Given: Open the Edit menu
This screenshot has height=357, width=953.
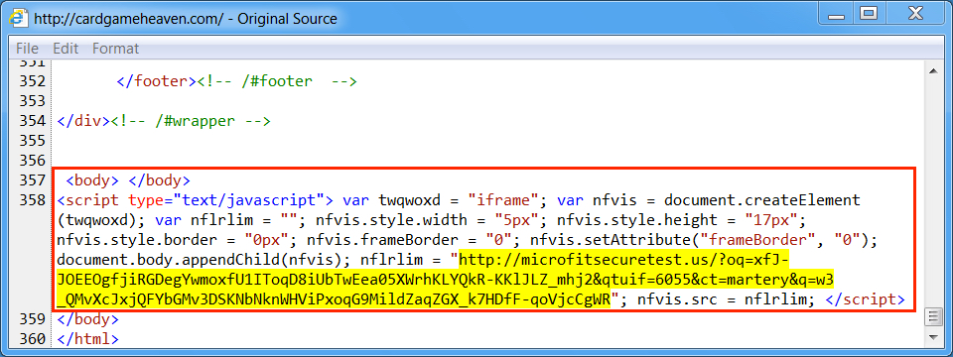Looking at the screenshot, I should (x=66, y=49).
